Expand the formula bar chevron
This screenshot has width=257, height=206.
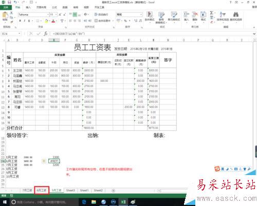pyautogui.click(x=254, y=34)
